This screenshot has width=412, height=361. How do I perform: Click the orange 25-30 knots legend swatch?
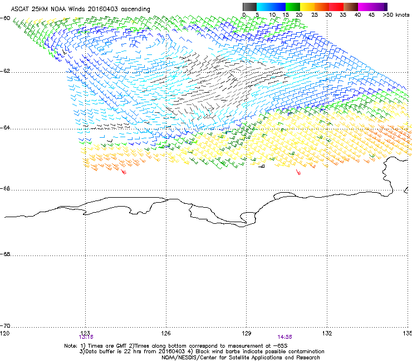click(322, 7)
